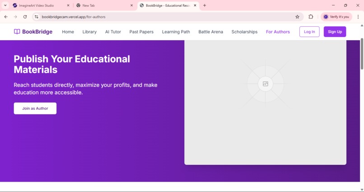Click the Reach students directly subtitle text
Image resolution: width=364 pixels, height=192 pixels.
85,89
